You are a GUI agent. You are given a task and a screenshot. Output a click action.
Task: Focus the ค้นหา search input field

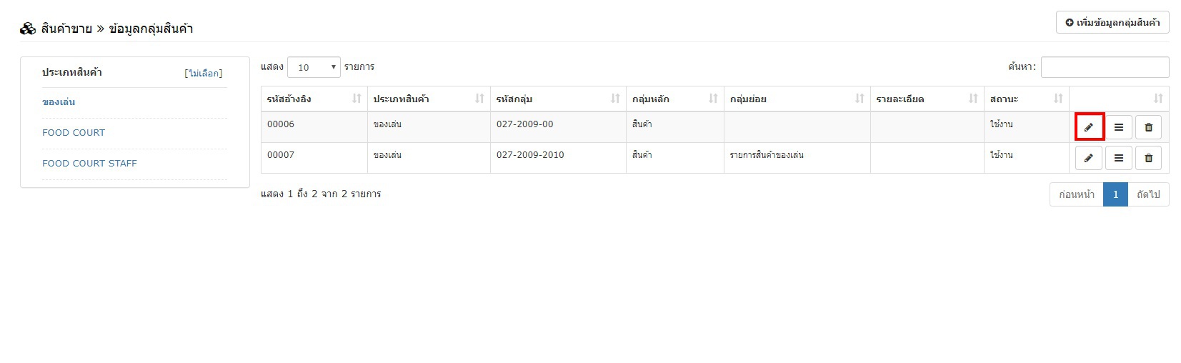pyautogui.click(x=1105, y=67)
